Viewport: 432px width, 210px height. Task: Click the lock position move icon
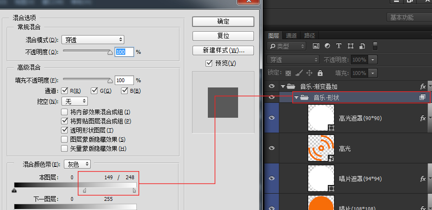point(310,73)
